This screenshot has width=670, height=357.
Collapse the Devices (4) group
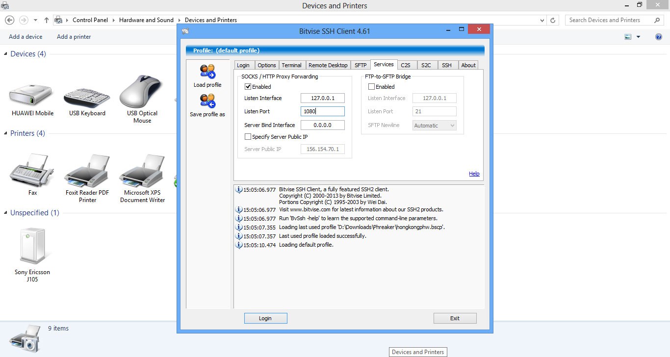coord(6,54)
